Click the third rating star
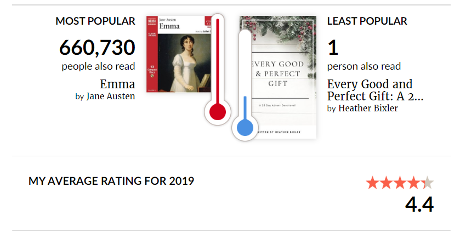 (400, 183)
